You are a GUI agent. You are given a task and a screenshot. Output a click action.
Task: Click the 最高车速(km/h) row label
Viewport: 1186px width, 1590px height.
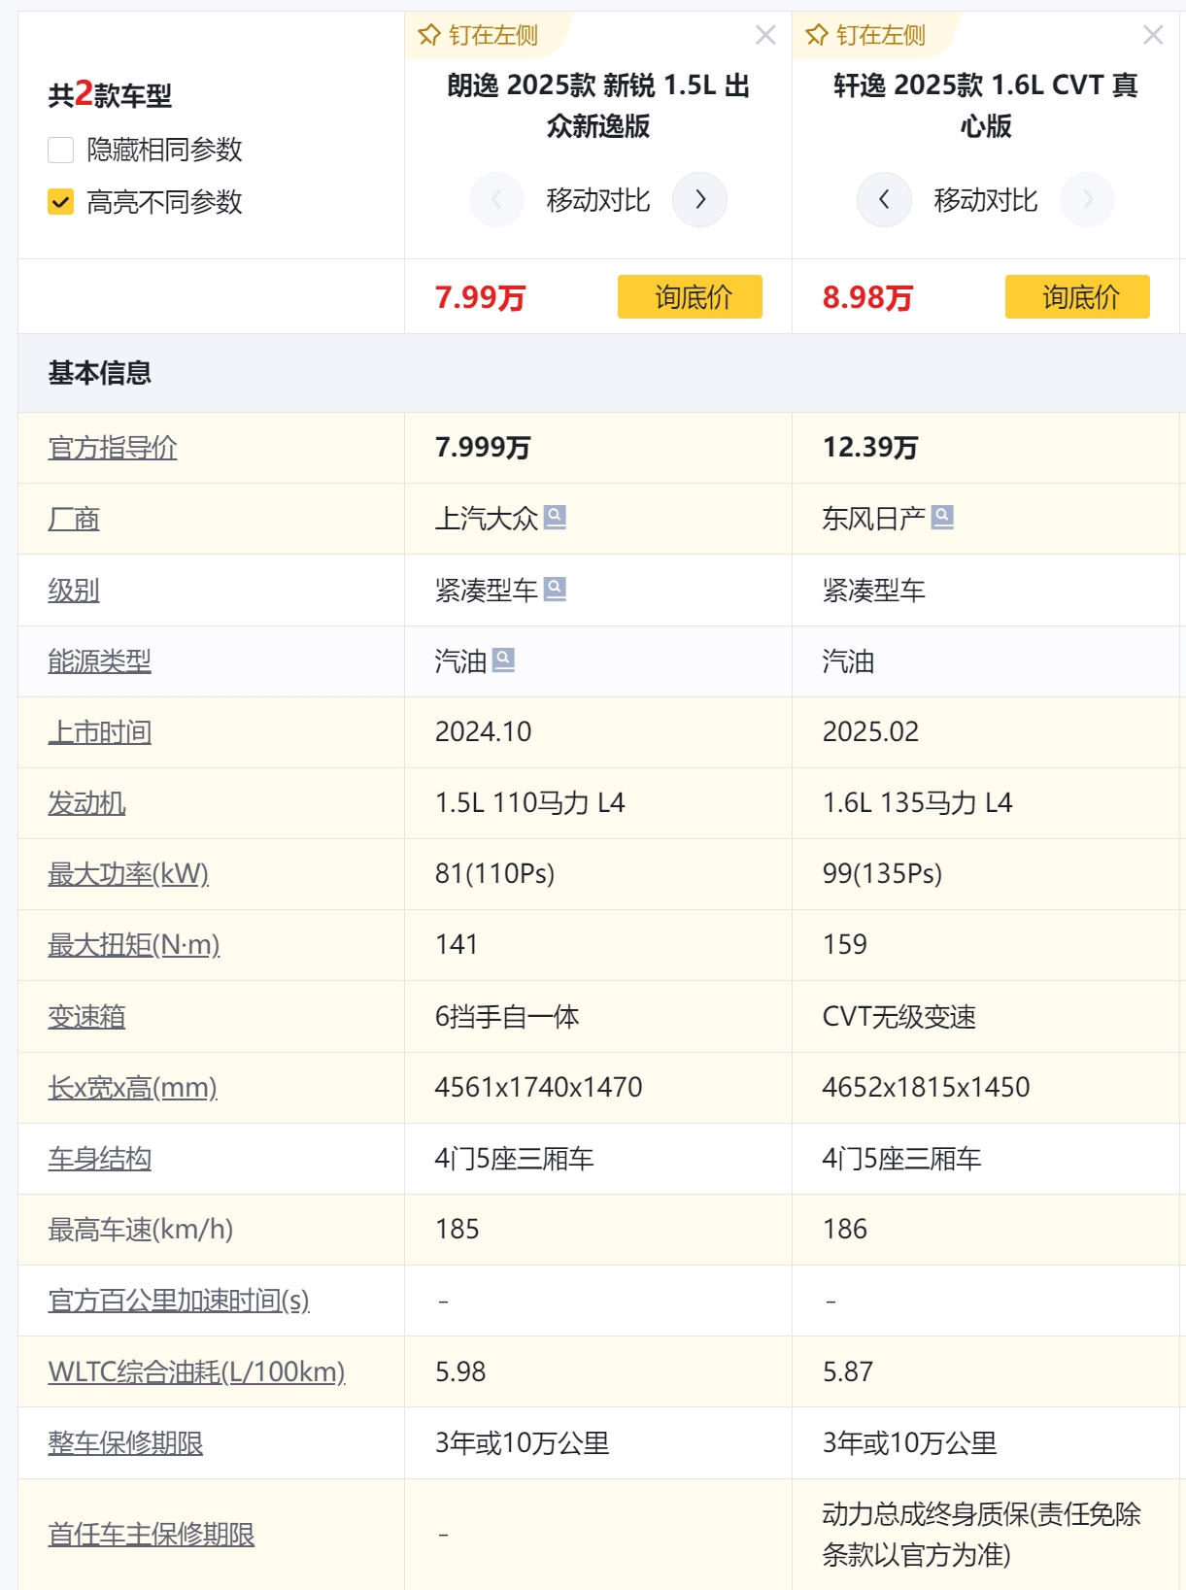(x=141, y=1230)
